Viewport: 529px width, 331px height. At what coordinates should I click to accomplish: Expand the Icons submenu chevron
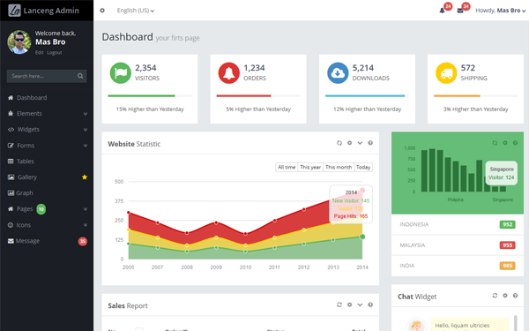[86, 225]
